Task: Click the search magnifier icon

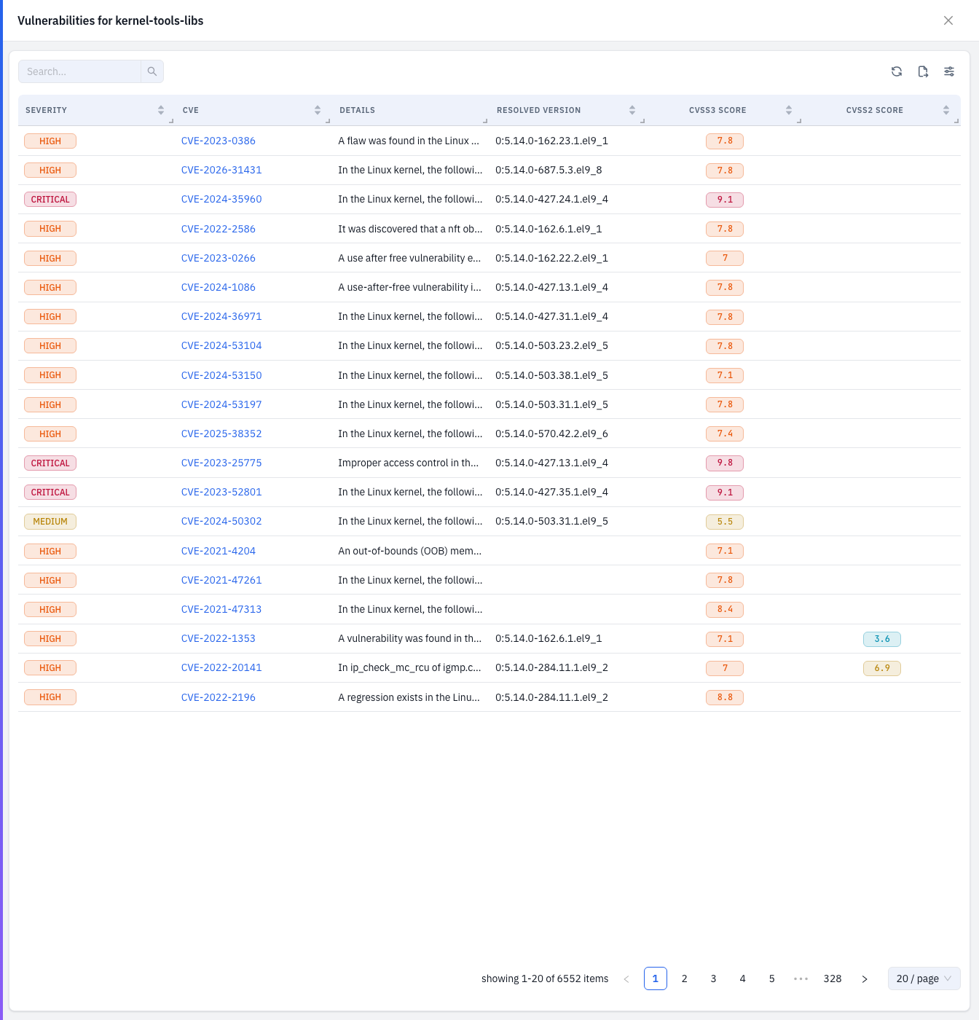Action: point(152,71)
